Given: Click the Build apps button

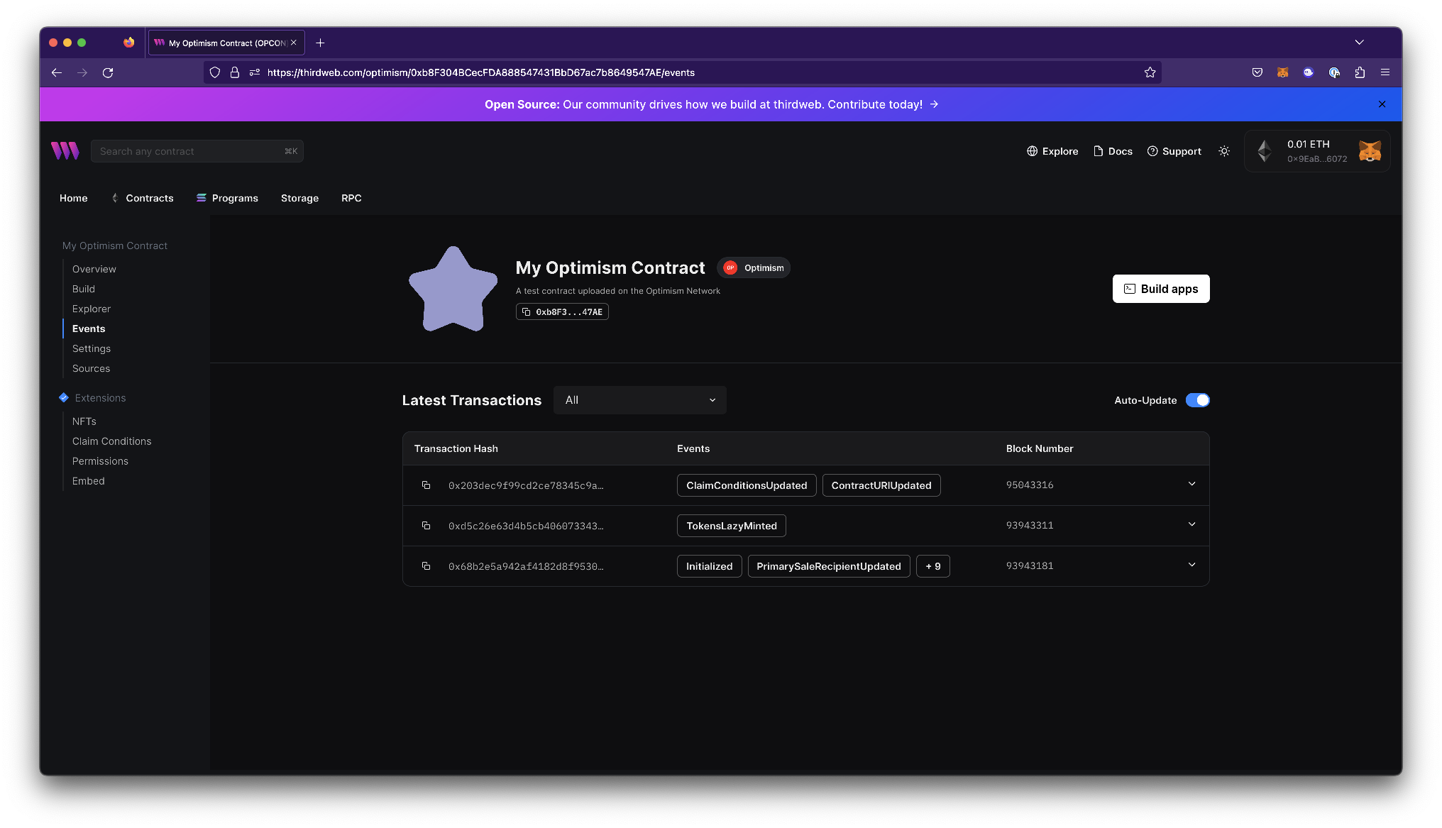Looking at the screenshot, I should 1160,289.
